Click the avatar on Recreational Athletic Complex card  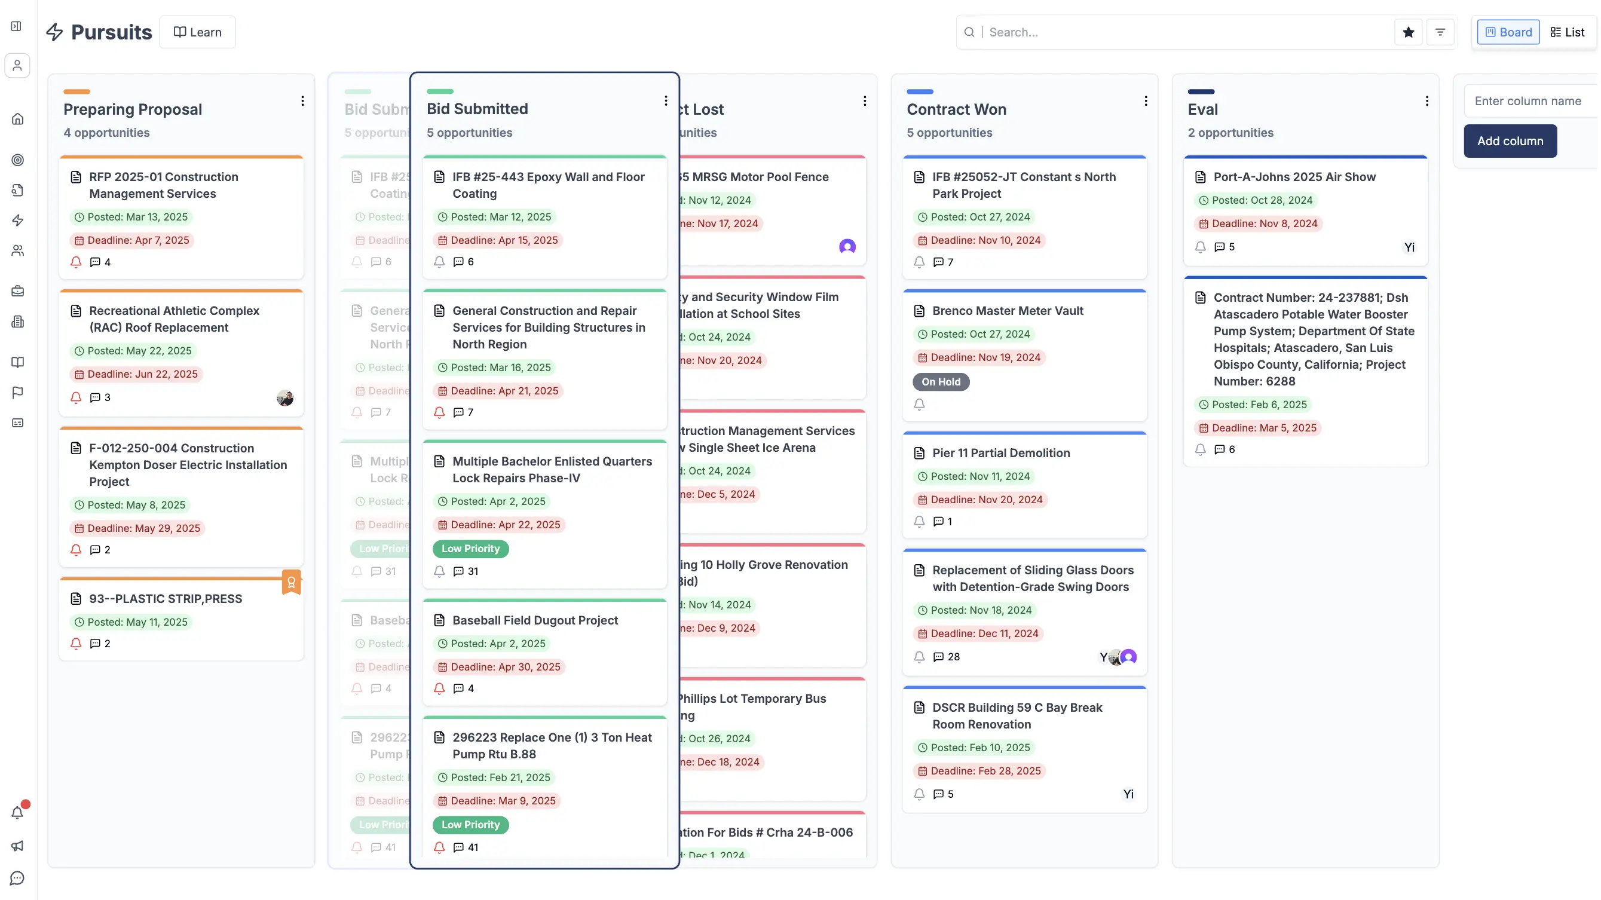pos(284,398)
